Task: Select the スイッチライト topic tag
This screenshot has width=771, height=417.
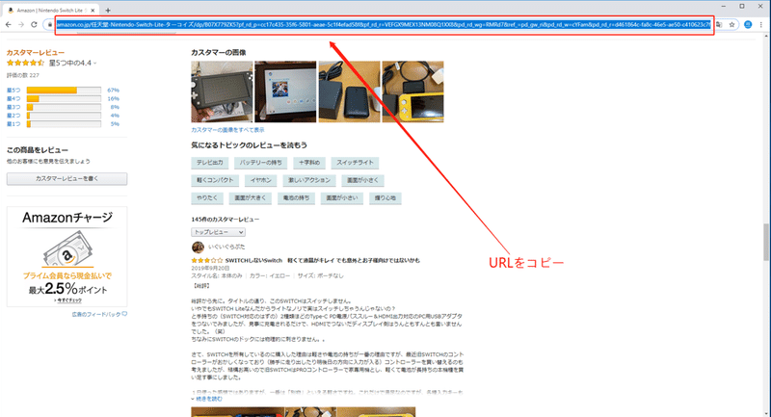Action: (355, 163)
